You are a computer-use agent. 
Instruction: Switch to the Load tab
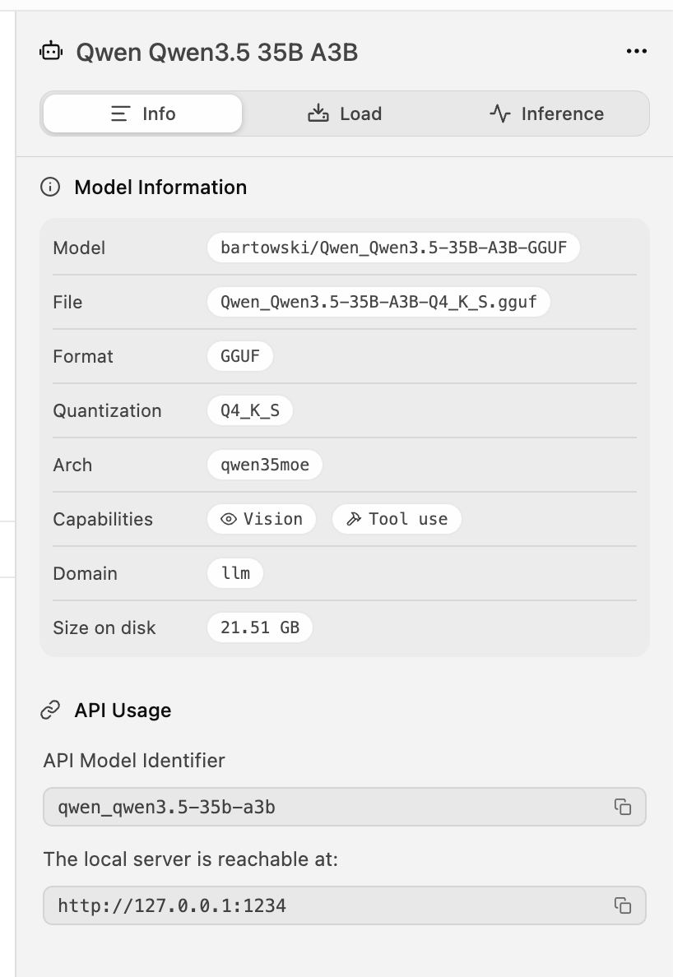(x=345, y=113)
